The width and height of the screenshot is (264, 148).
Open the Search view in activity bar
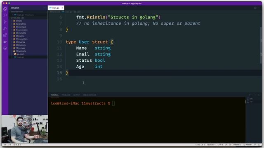pos(5,15)
